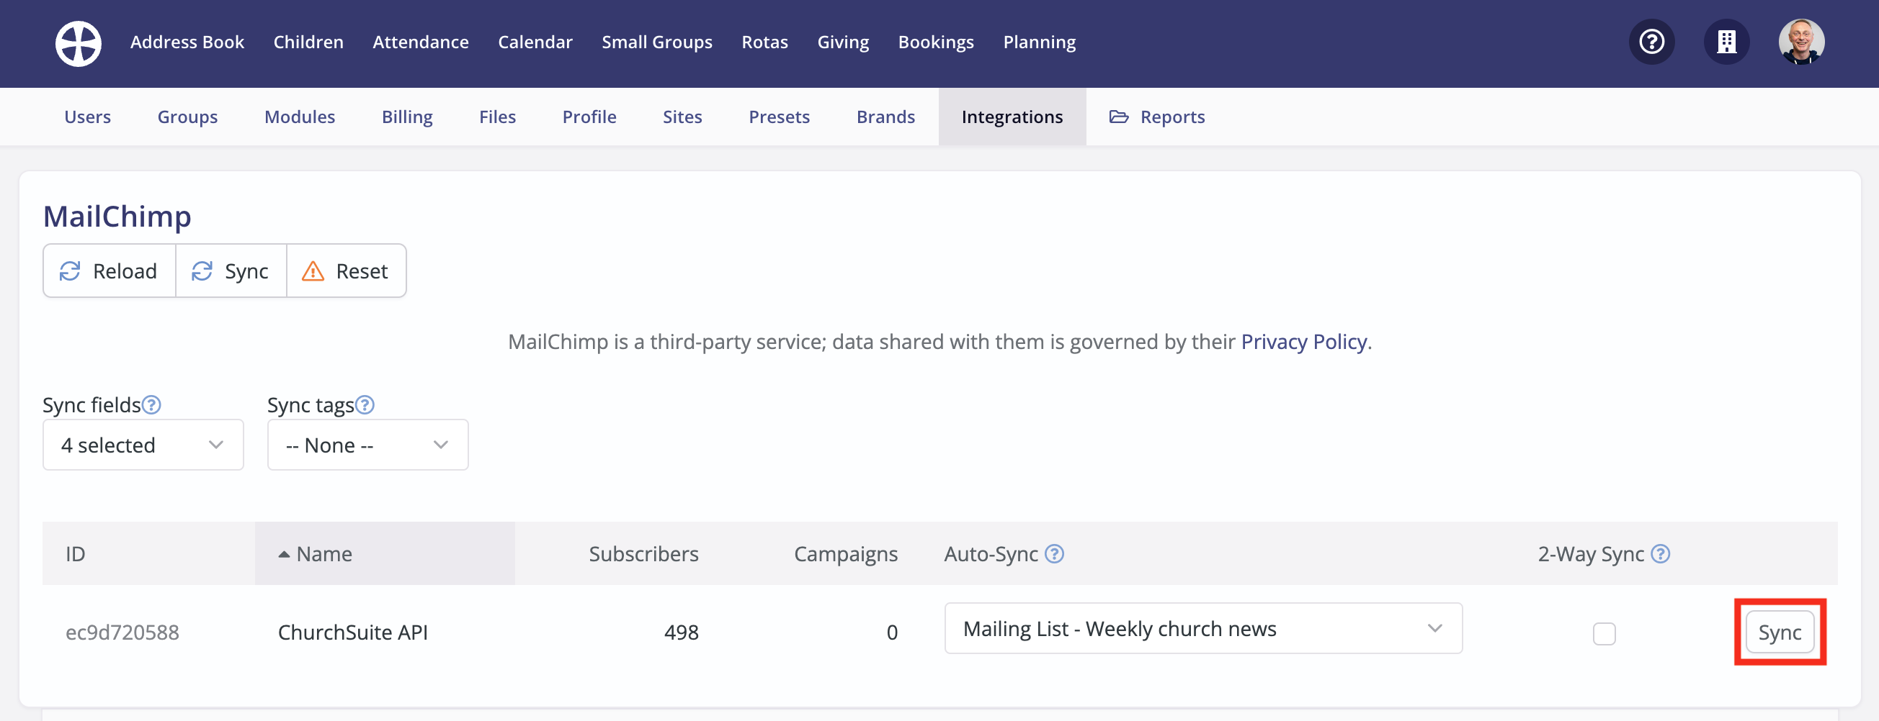The height and width of the screenshot is (721, 1879).
Task: Click the Subscribers column header
Action: point(643,554)
